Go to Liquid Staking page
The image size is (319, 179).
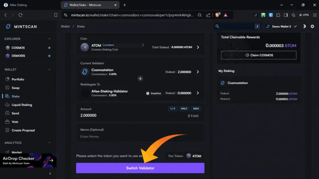point(22,105)
